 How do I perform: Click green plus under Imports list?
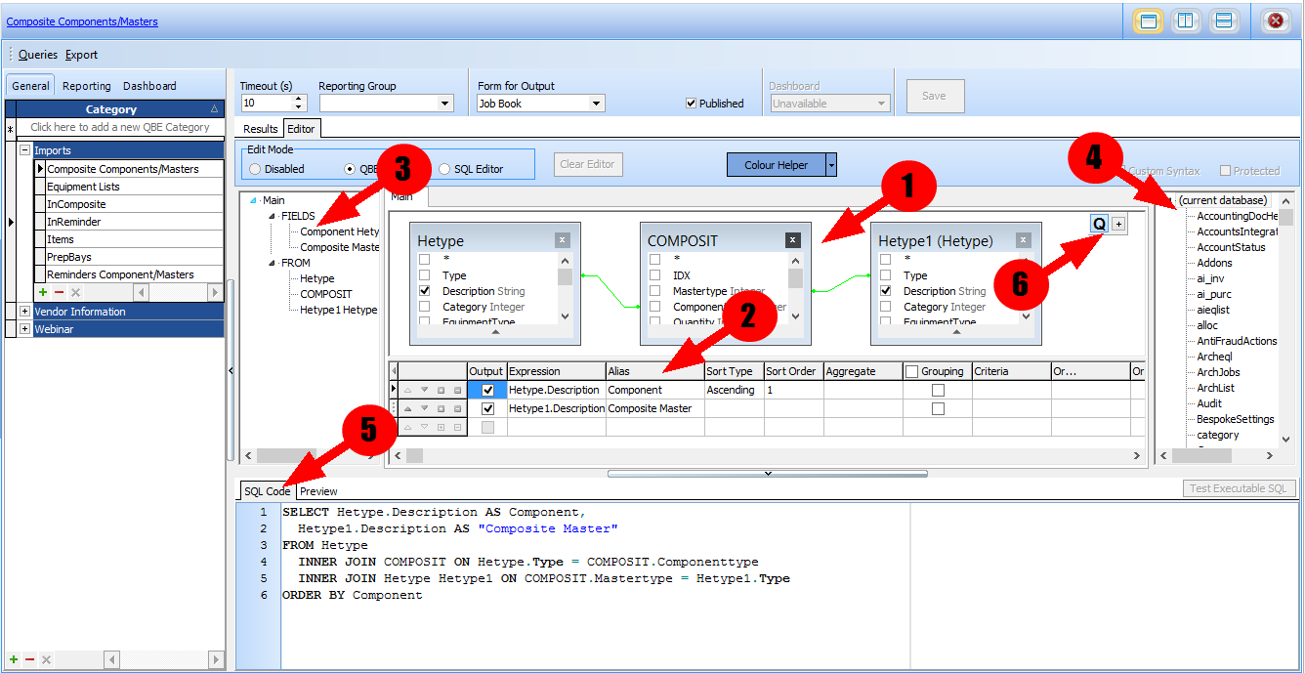pyautogui.click(x=42, y=292)
